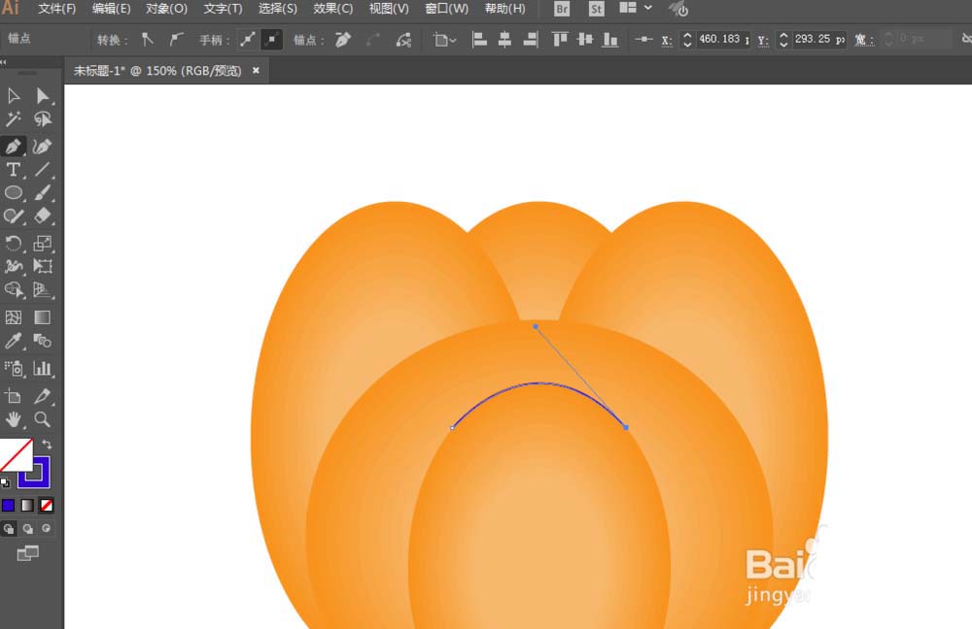
Task: Open the arrange documents dropdown
Action: coord(636,8)
